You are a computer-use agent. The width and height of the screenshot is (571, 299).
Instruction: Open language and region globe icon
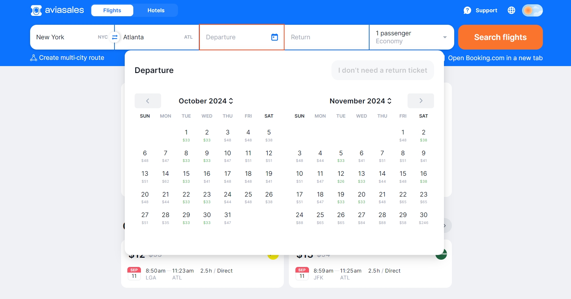click(x=511, y=11)
